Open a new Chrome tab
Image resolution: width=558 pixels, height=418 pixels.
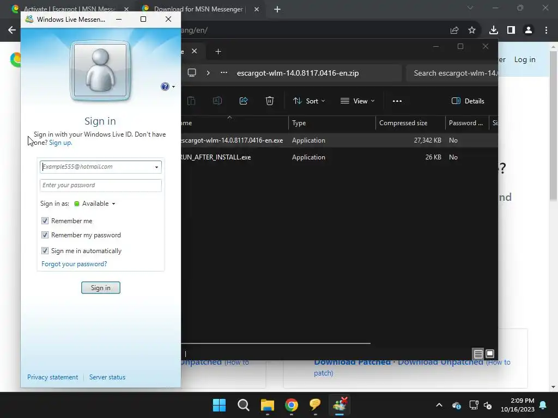(277, 9)
